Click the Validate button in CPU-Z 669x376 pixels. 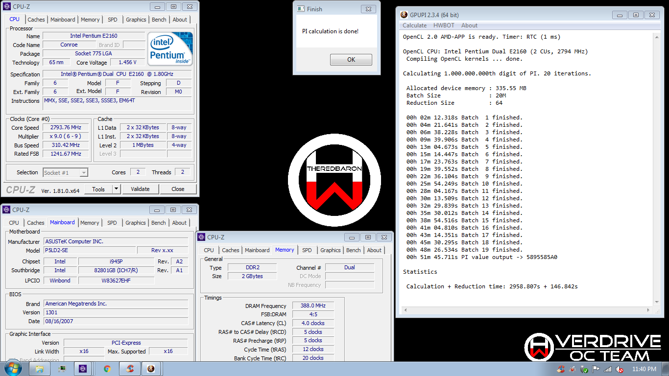pyautogui.click(x=140, y=189)
